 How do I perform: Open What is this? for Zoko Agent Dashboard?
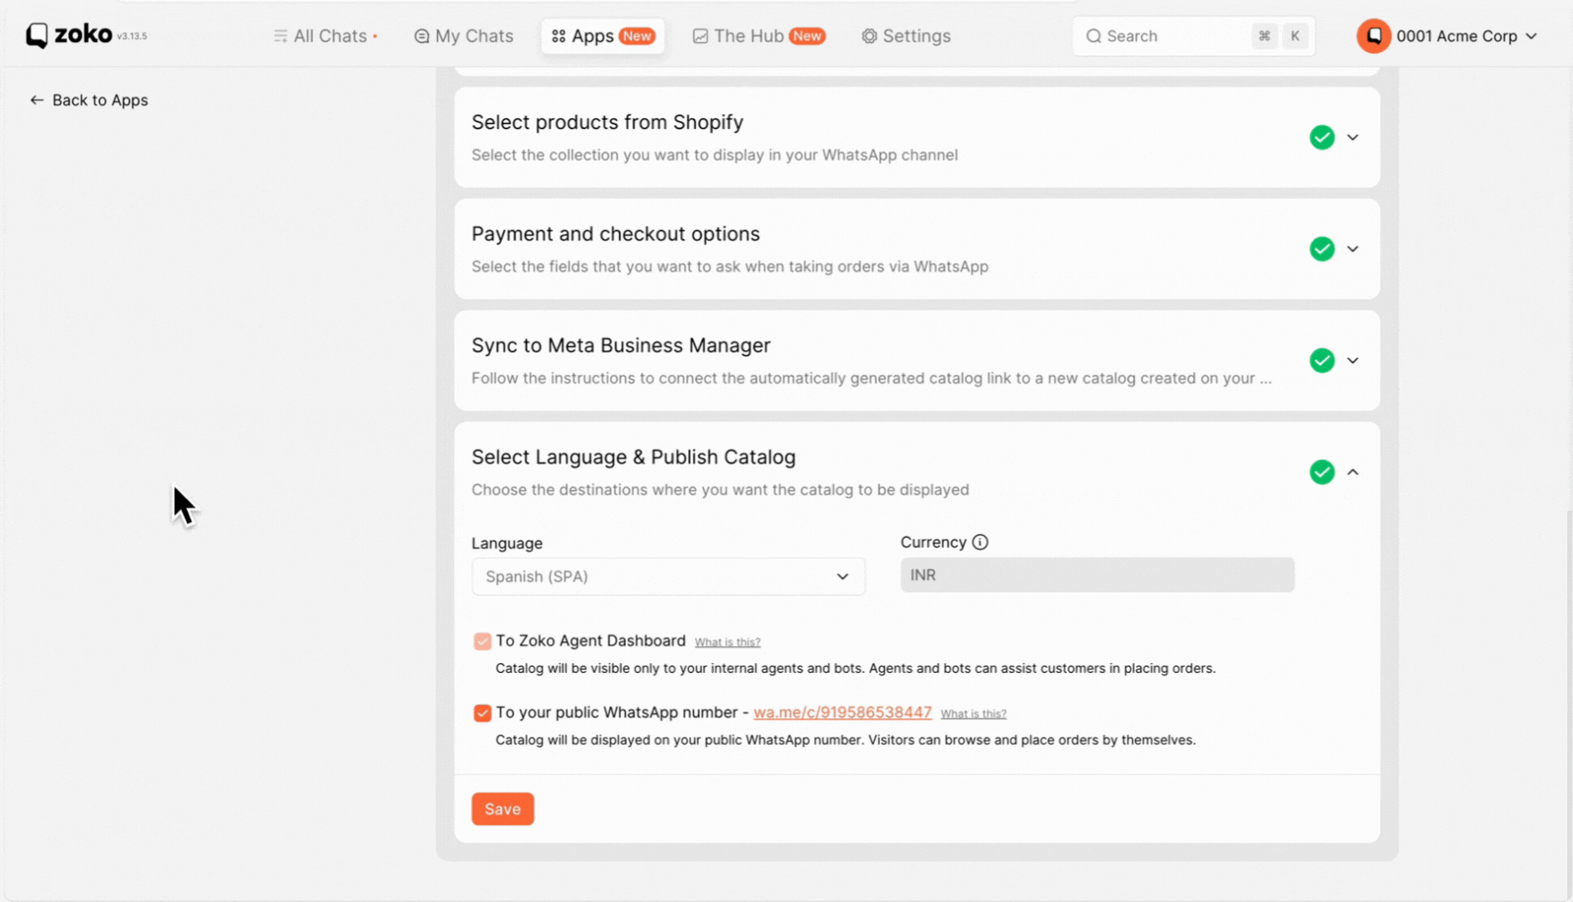[x=727, y=642]
